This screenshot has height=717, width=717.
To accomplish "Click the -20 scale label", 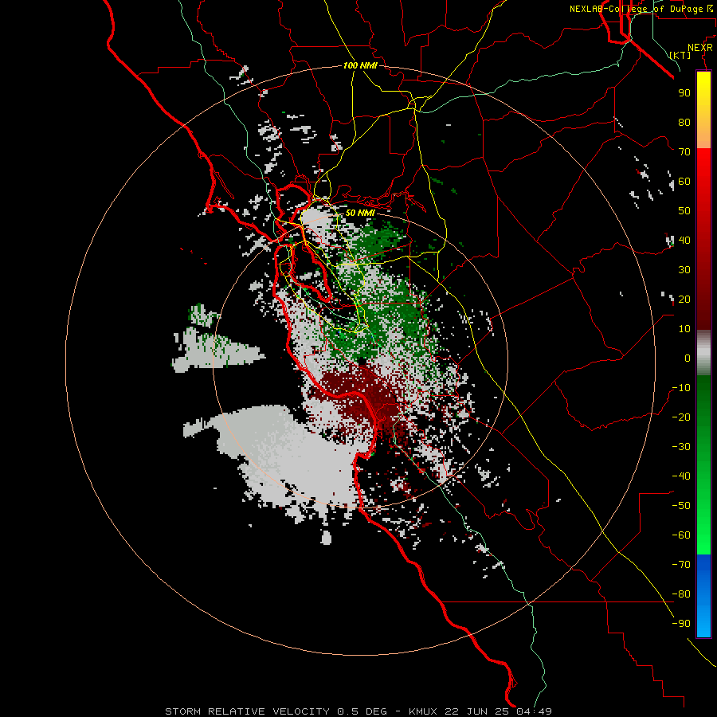I will 681,417.
